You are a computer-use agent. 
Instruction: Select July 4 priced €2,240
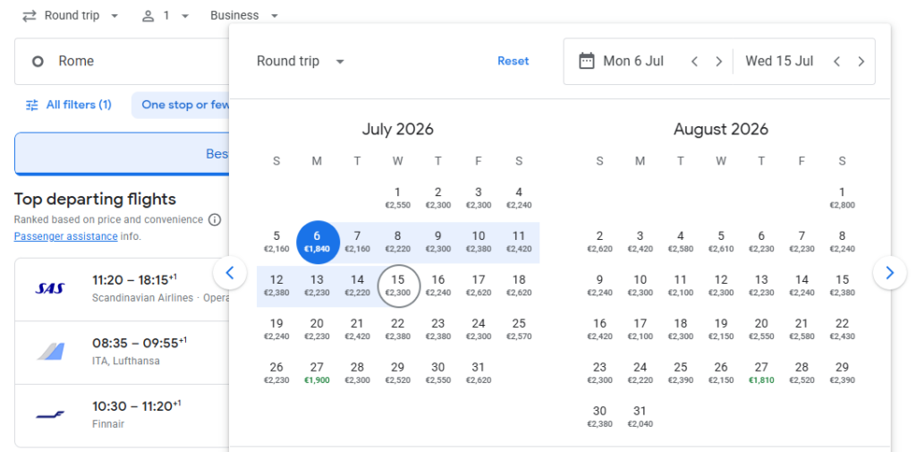519,198
